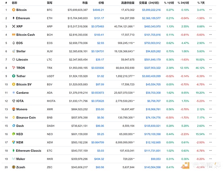This screenshot has height=171, width=223.
Task: Click the Maker logo icon
Action: pyautogui.click(x=14, y=159)
